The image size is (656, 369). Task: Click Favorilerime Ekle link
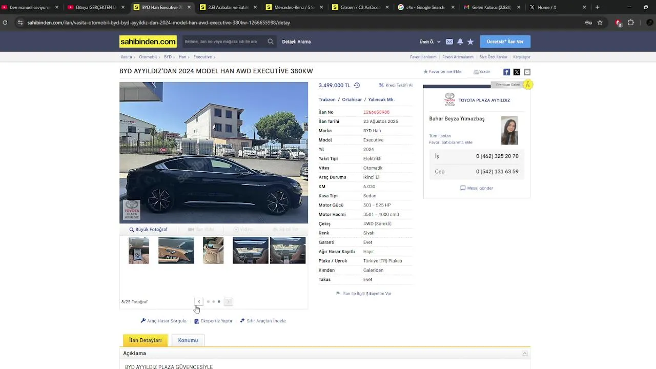442,72
